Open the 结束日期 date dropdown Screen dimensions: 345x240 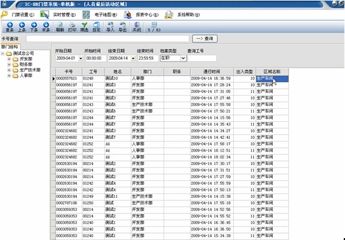(x=133, y=58)
